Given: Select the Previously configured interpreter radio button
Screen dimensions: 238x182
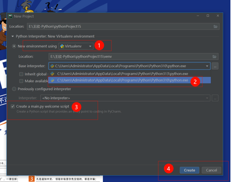Looking at the screenshot, I should (x=14, y=89).
